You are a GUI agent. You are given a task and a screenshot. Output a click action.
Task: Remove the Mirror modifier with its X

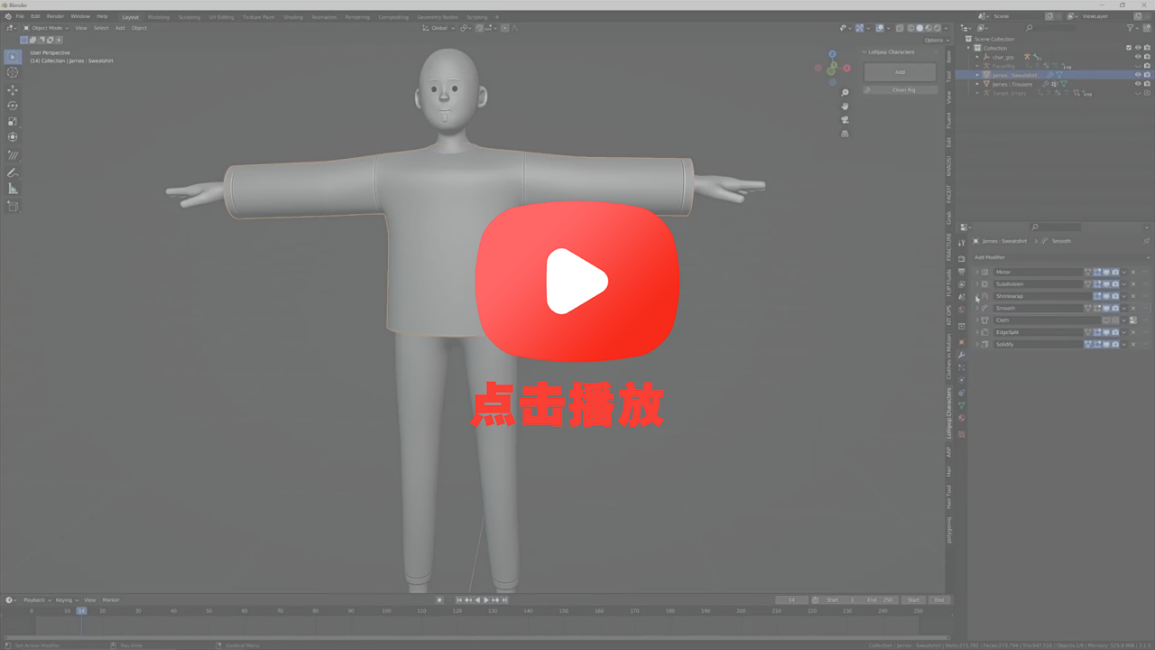click(x=1133, y=272)
